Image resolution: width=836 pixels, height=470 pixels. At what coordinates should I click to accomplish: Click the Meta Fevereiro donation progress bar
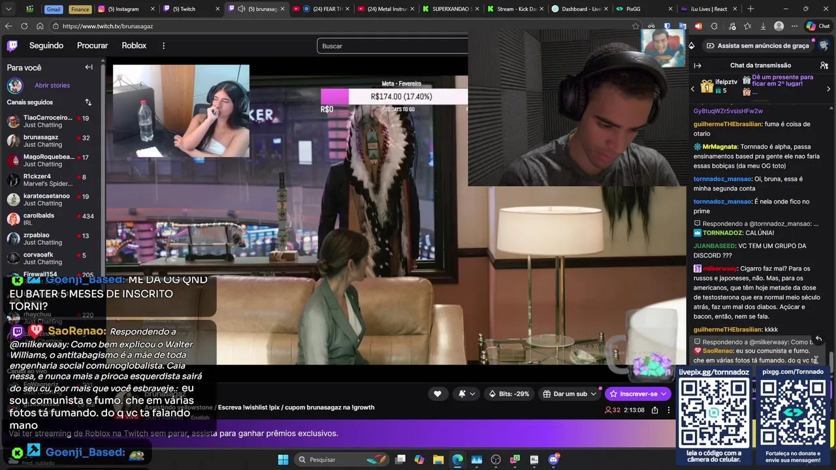click(x=394, y=97)
